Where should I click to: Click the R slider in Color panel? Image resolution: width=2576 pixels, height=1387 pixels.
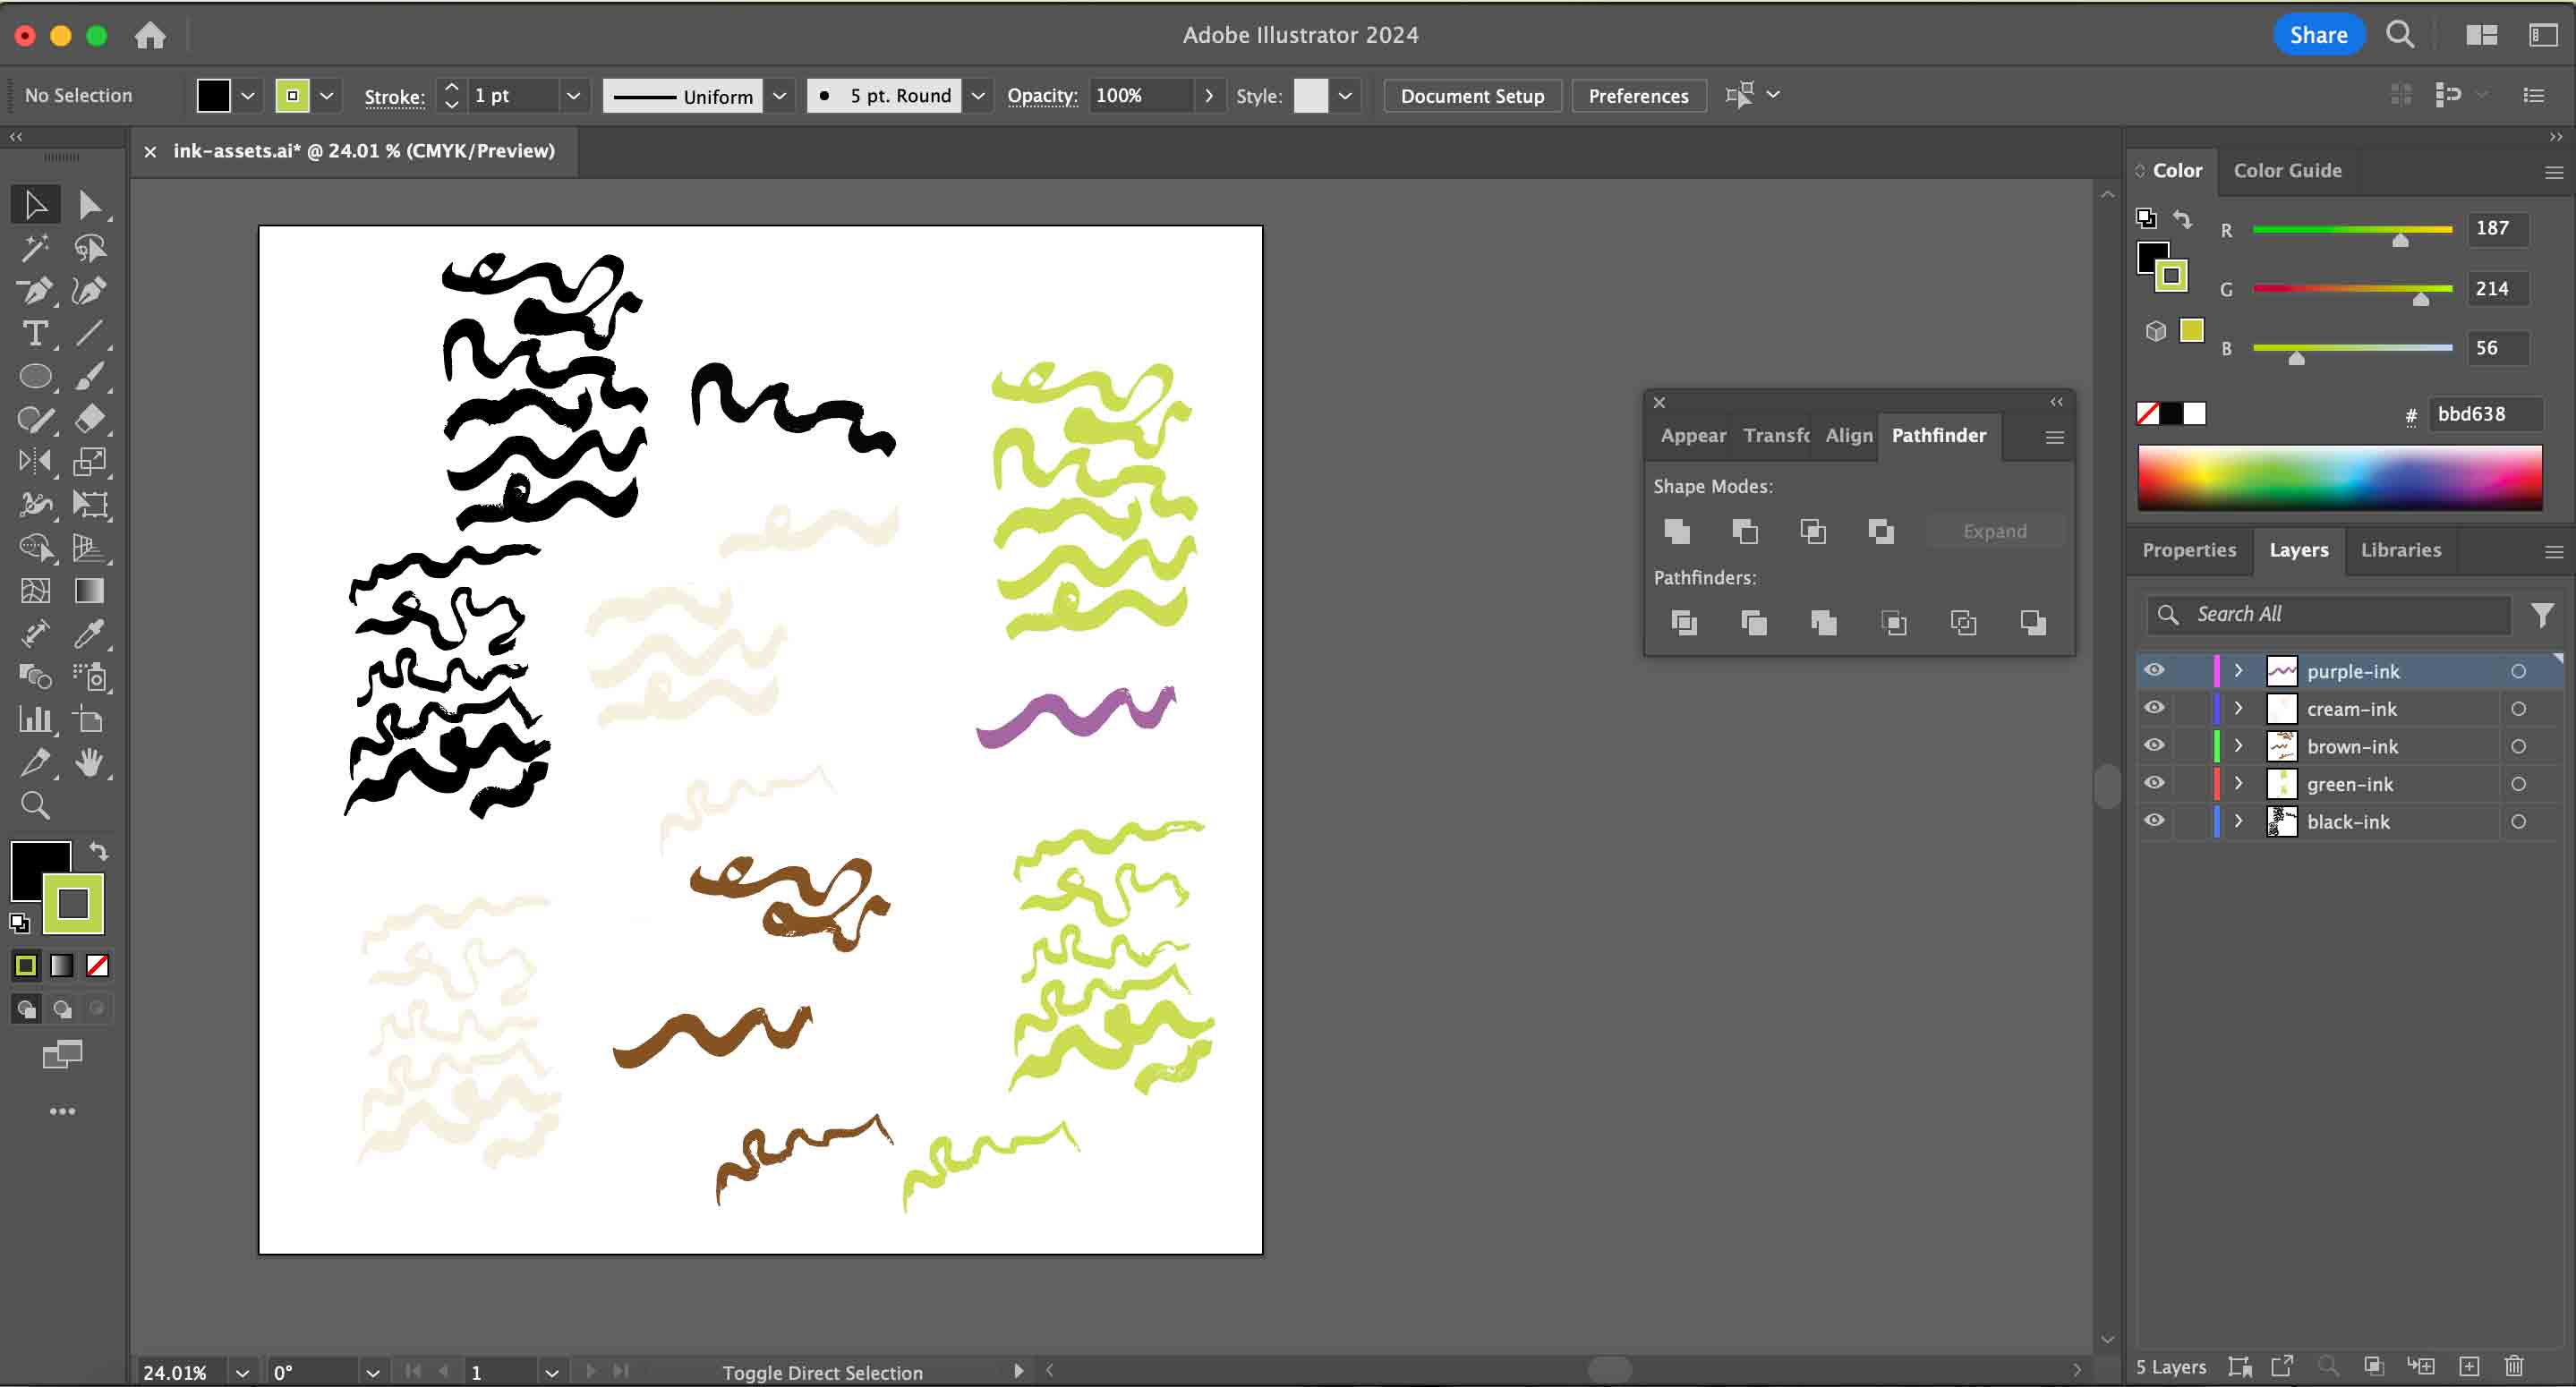(2352, 230)
